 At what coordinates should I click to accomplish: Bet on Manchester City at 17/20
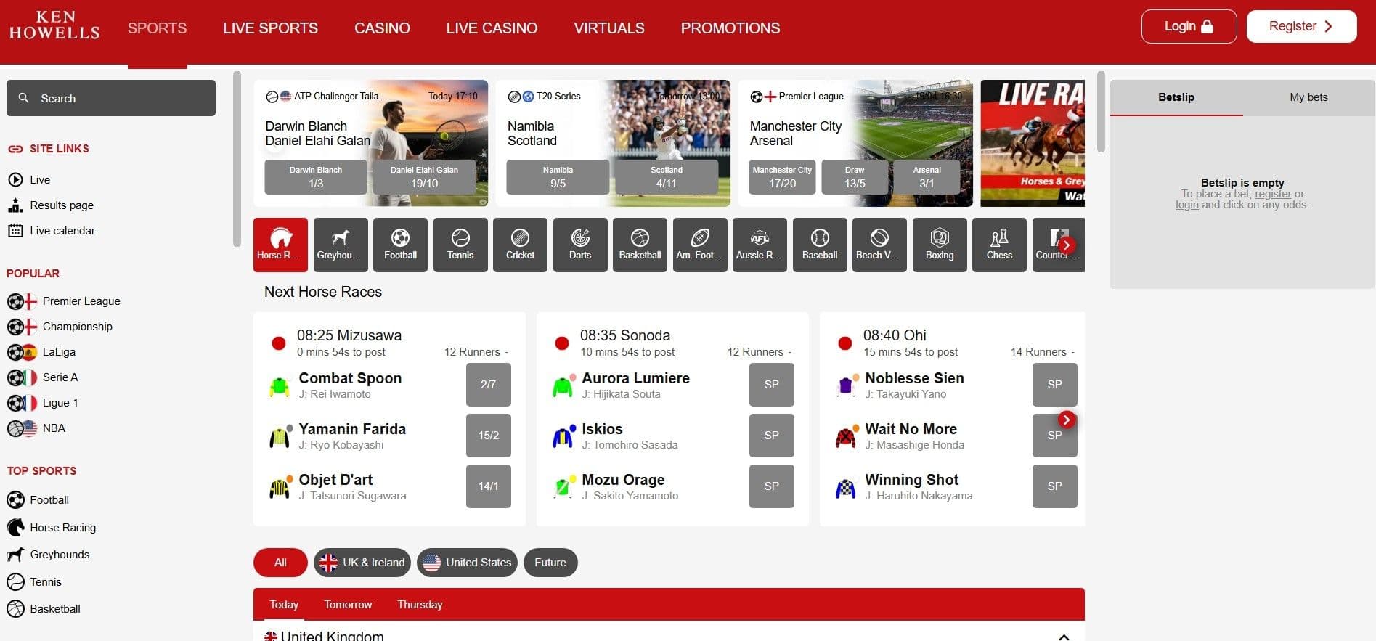tap(782, 177)
